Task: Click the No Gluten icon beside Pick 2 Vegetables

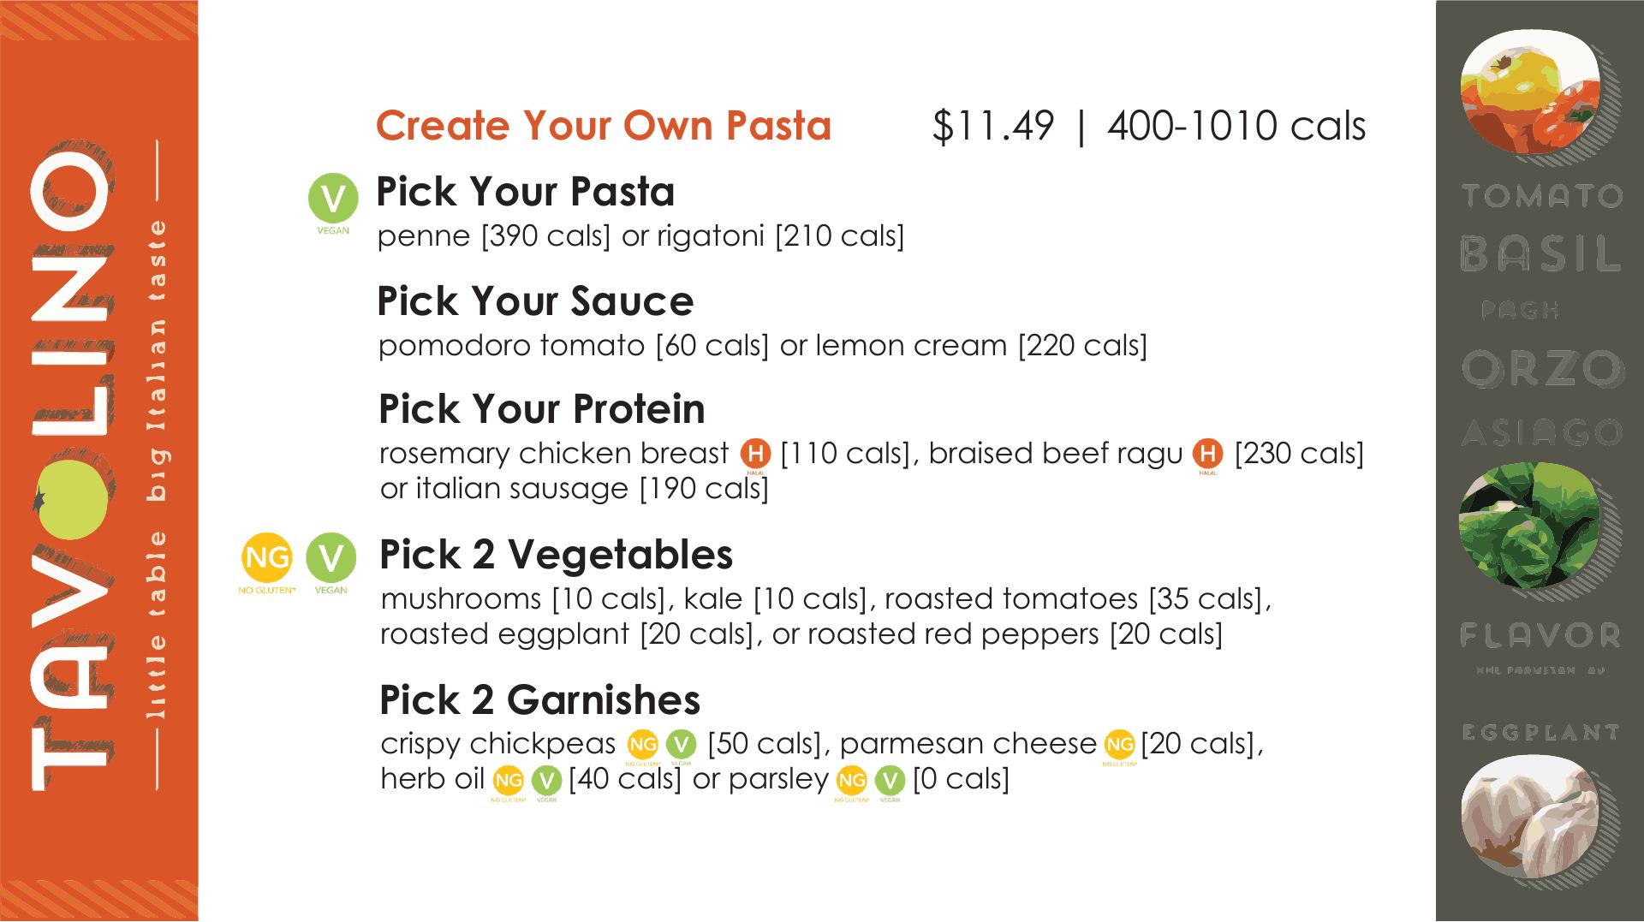Action: pos(266,557)
